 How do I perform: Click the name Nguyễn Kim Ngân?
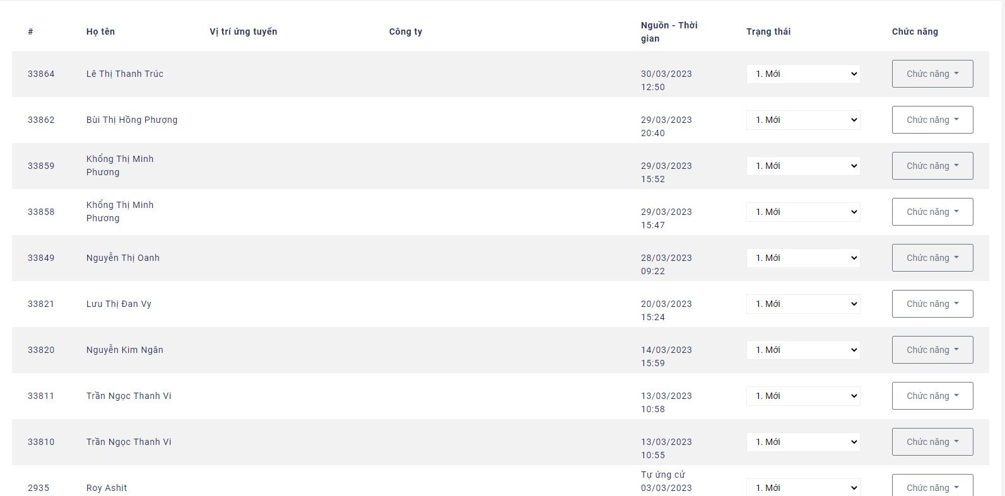(124, 350)
